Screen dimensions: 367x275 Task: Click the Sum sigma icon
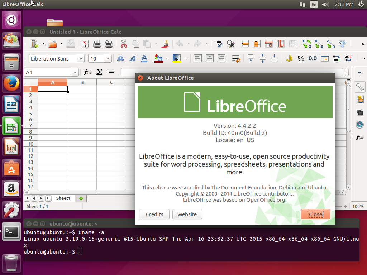click(x=99, y=72)
